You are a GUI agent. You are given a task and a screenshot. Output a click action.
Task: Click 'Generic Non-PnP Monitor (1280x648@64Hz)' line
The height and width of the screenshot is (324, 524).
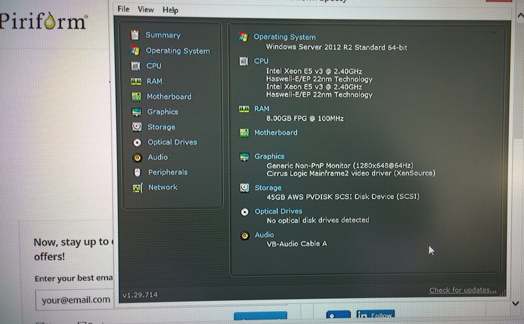click(x=340, y=165)
